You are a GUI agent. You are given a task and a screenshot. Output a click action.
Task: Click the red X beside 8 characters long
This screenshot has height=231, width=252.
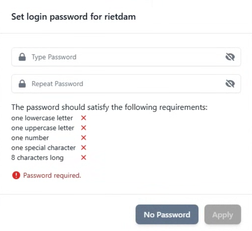point(84,158)
